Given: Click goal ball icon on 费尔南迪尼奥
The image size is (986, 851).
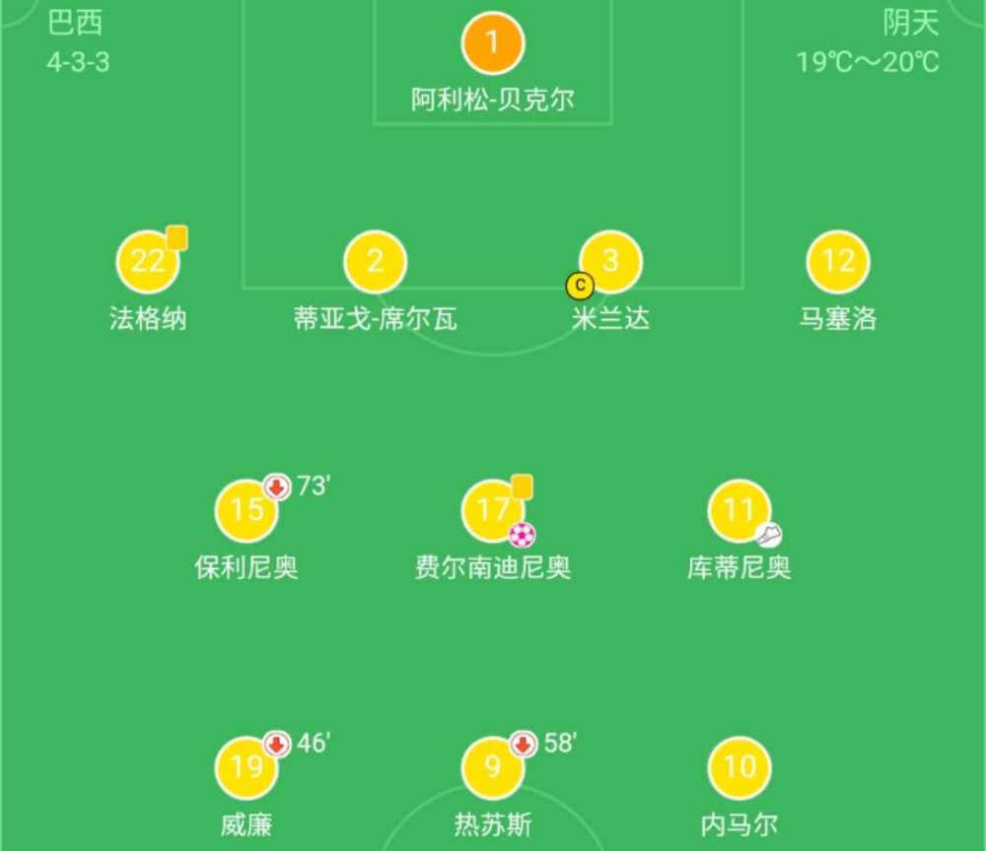Looking at the screenshot, I should (522, 535).
